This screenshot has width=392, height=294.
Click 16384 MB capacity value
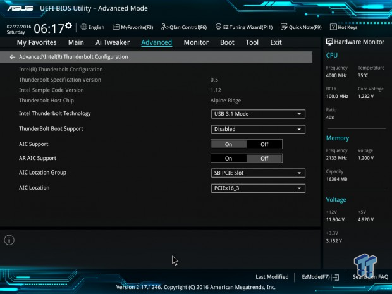(336, 179)
